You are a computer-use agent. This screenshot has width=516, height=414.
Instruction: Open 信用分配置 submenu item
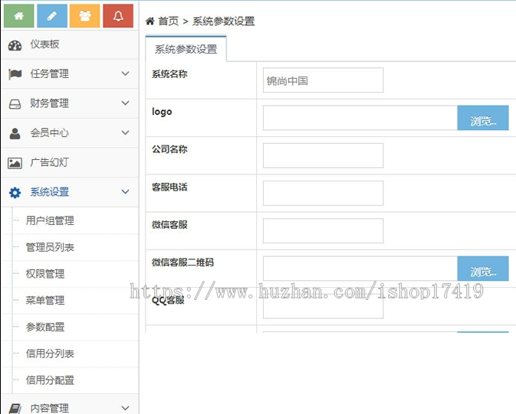pyautogui.click(x=50, y=380)
